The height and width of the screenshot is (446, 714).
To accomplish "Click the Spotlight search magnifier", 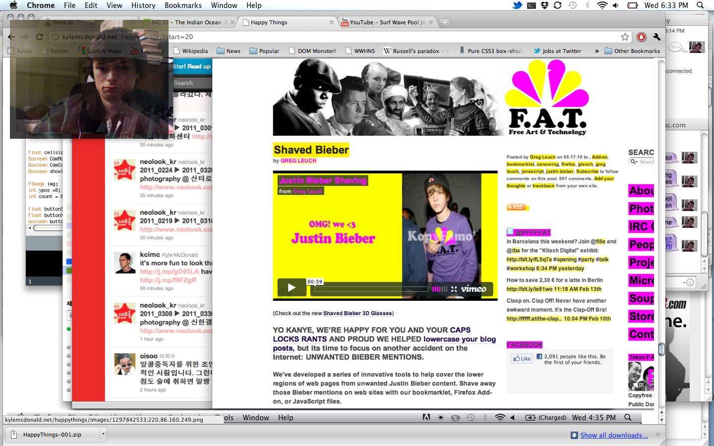I will coord(700,5).
